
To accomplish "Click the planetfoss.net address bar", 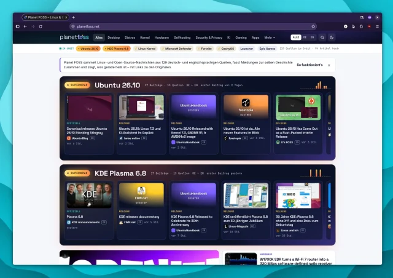I will coord(193,26).
